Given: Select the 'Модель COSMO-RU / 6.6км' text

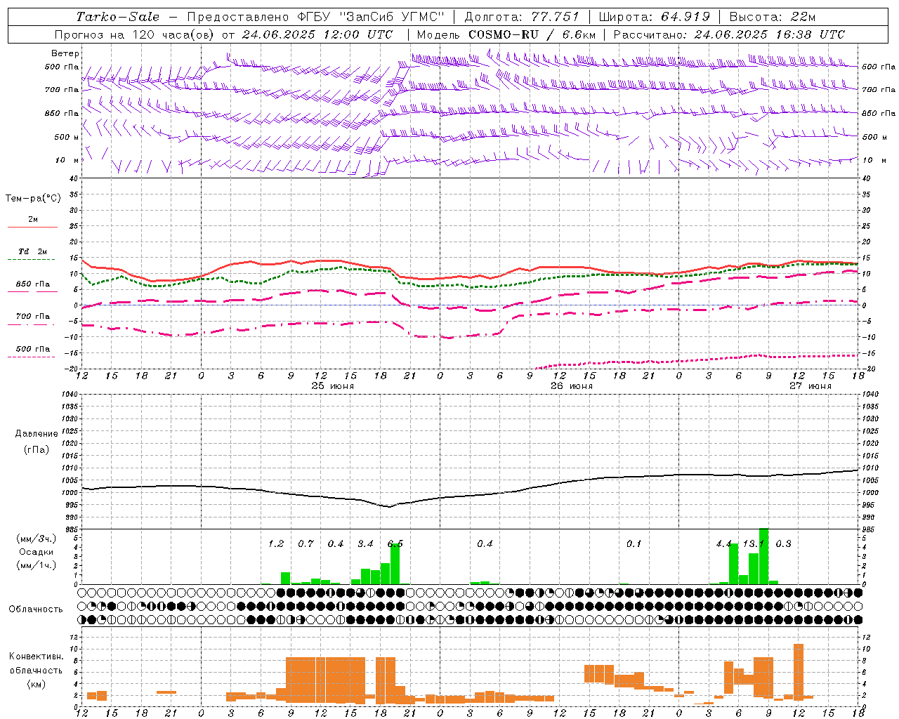Looking at the screenshot, I should 506,34.
